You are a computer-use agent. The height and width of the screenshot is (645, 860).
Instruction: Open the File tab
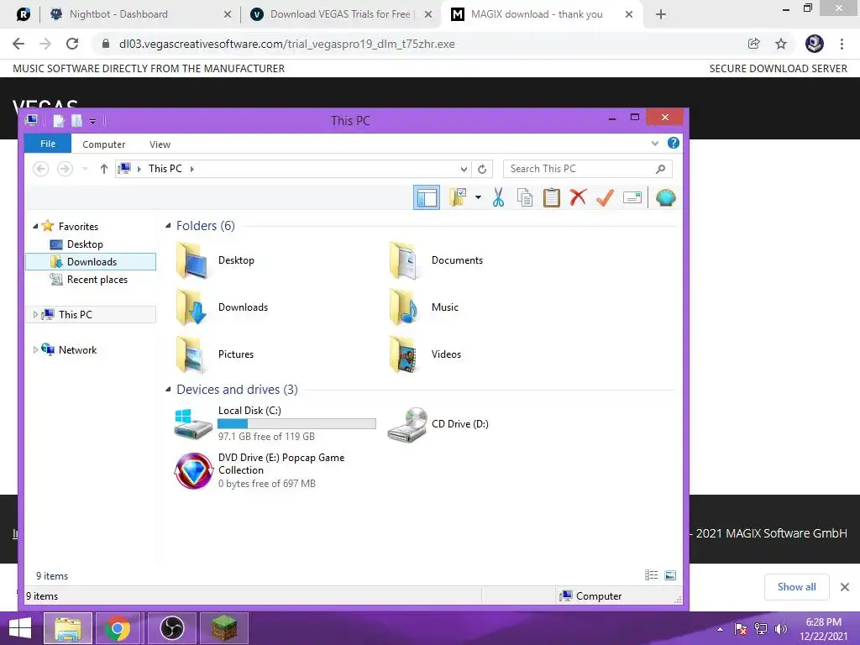coord(48,144)
